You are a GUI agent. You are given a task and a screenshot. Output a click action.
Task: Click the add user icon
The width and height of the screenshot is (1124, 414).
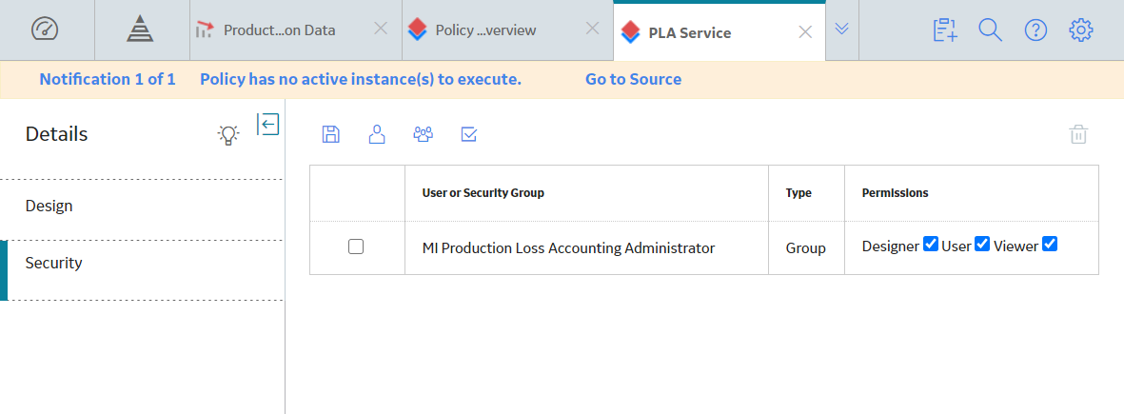tap(377, 134)
